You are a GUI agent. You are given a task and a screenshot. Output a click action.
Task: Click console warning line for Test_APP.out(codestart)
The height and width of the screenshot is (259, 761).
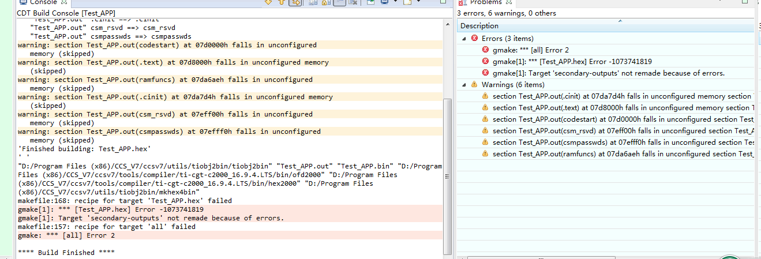(167, 45)
